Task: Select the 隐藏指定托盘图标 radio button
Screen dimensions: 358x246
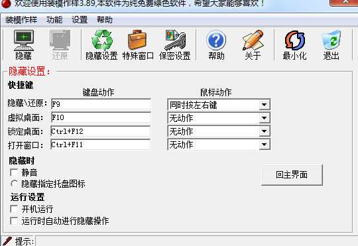Action: [x=14, y=184]
